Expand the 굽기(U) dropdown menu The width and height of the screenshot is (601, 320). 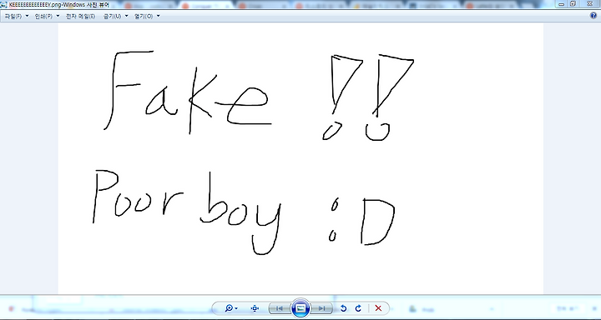(x=115, y=16)
